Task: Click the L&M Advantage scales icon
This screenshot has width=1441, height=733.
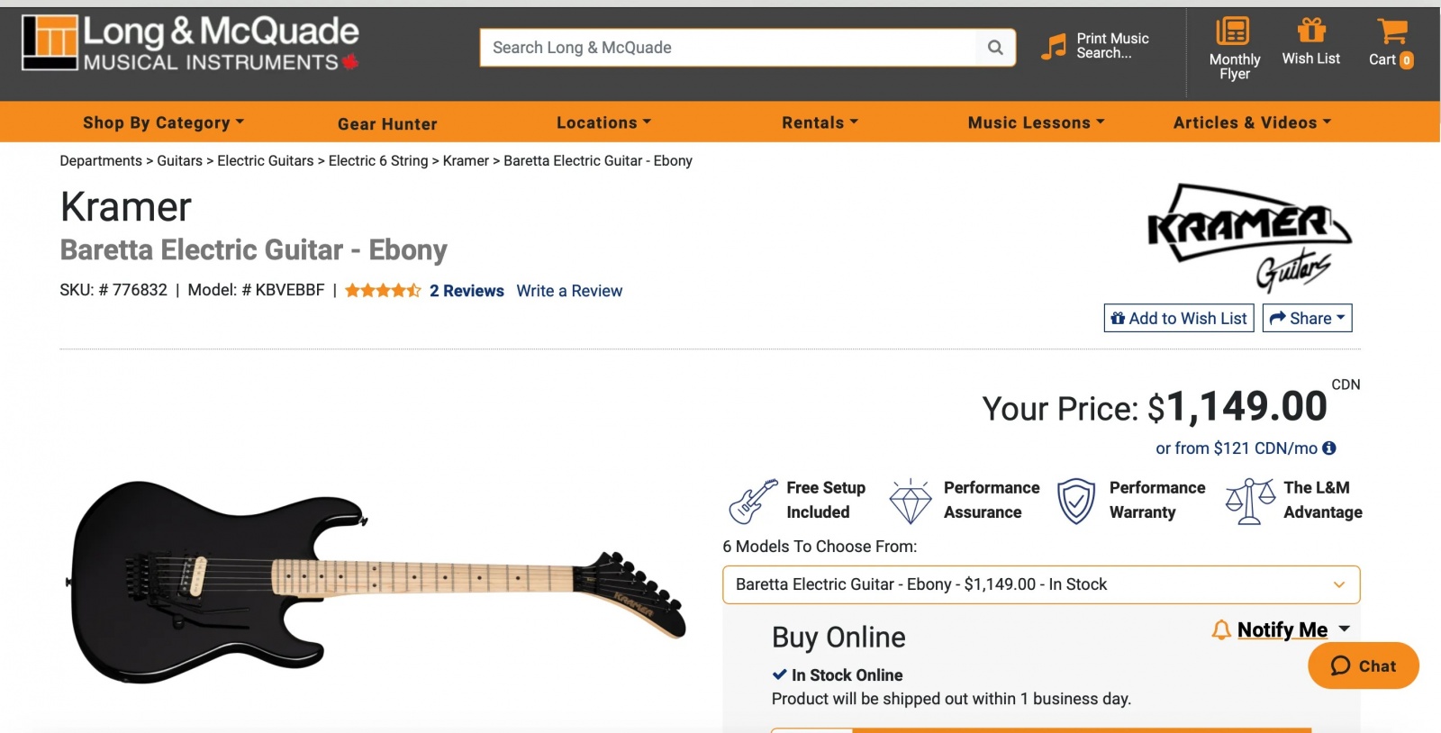Action: (1250, 501)
